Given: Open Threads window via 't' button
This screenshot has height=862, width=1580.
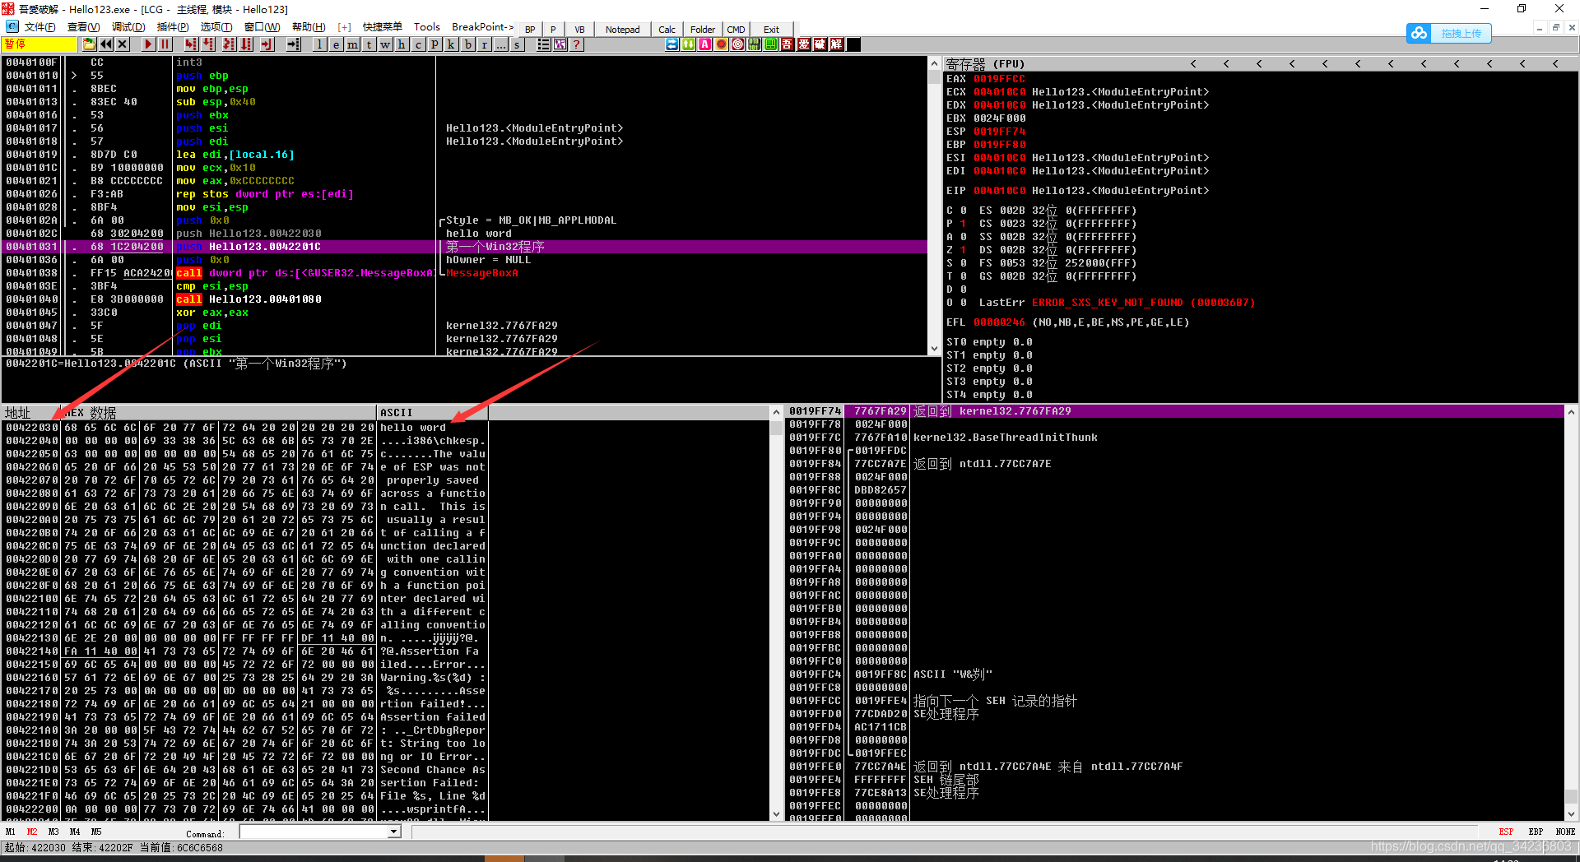Looking at the screenshot, I should (x=369, y=44).
